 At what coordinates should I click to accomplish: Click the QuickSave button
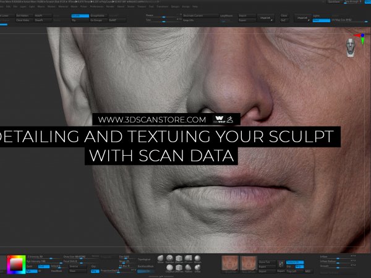334,2
